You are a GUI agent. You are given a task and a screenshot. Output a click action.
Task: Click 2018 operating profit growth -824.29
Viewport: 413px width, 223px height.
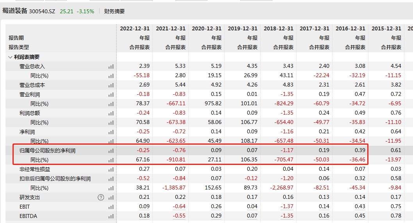[x=284, y=103]
